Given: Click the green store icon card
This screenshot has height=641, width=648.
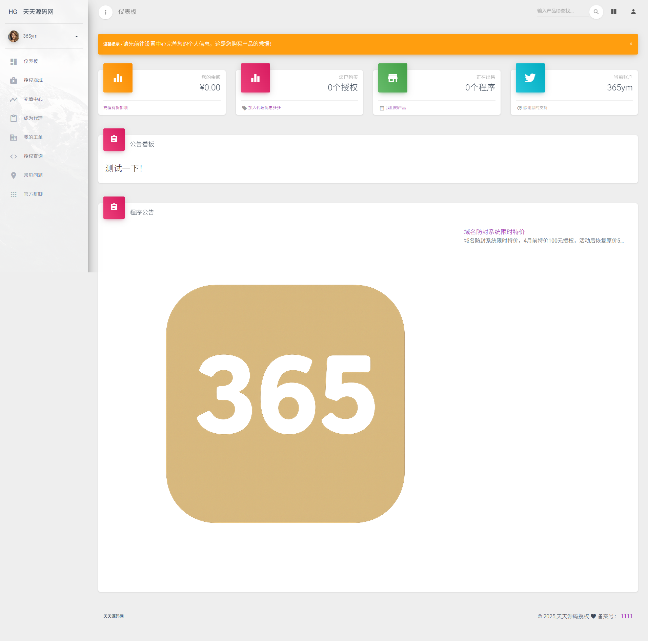Looking at the screenshot, I should point(392,78).
